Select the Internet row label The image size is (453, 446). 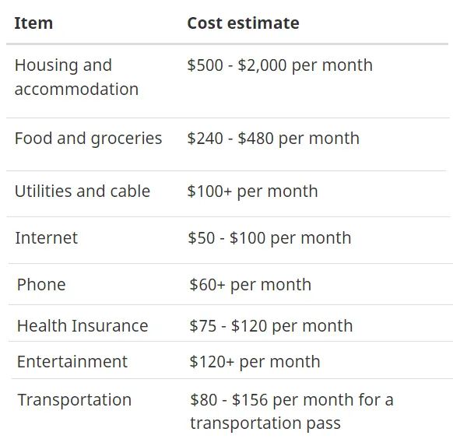(46, 238)
